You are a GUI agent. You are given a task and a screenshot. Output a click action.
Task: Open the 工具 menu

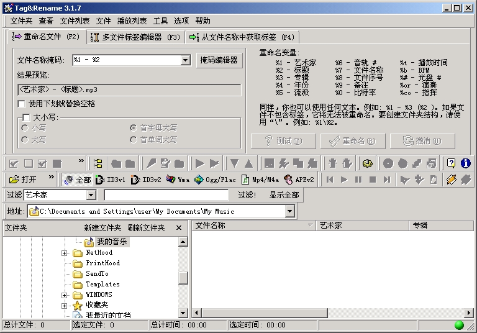point(160,21)
